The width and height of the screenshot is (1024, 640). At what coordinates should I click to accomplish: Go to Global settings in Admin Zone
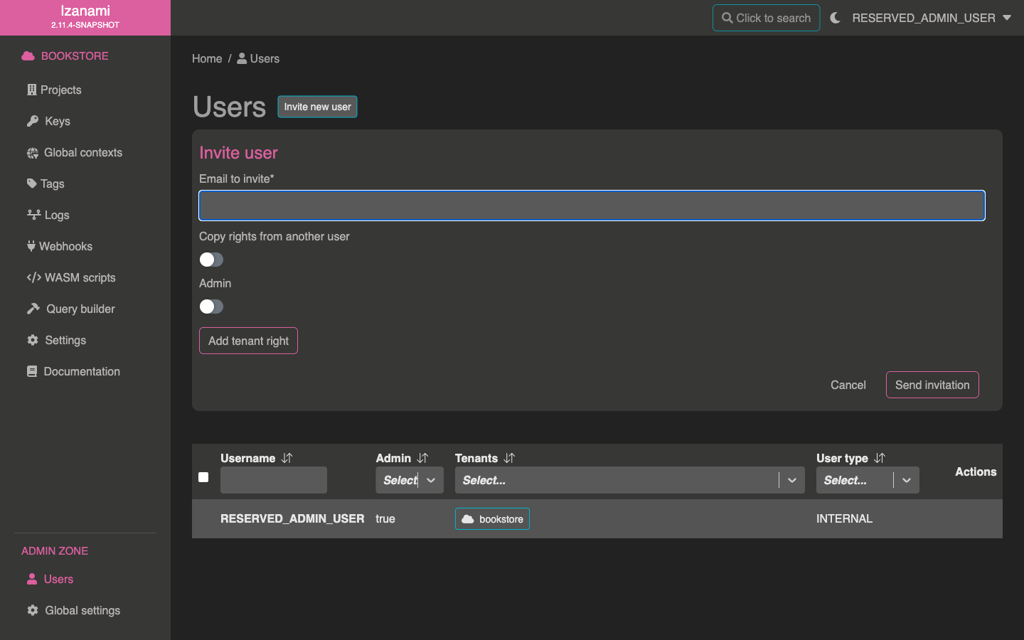[x=82, y=610]
